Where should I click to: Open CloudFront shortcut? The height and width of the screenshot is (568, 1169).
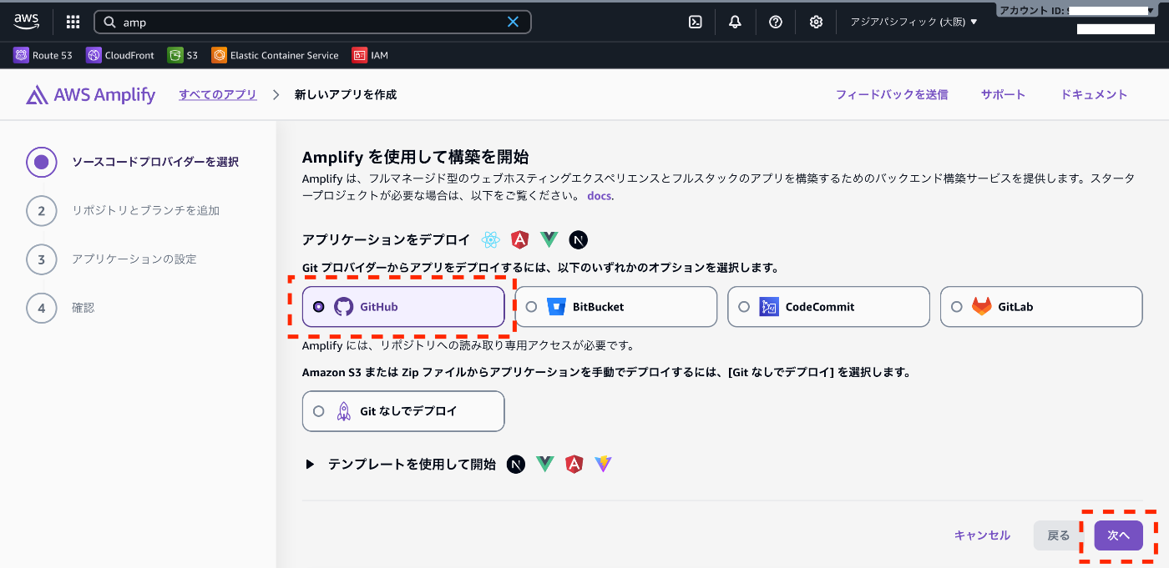[x=120, y=55]
